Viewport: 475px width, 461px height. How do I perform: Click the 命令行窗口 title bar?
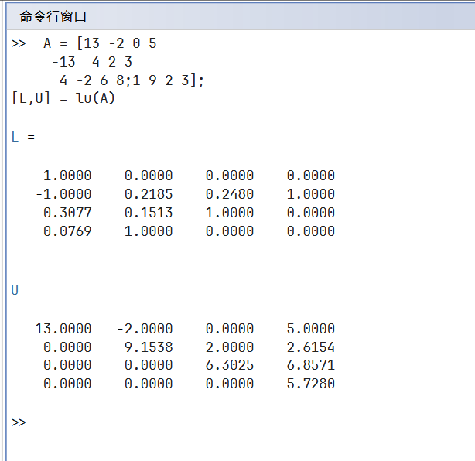pyautogui.click(x=53, y=16)
